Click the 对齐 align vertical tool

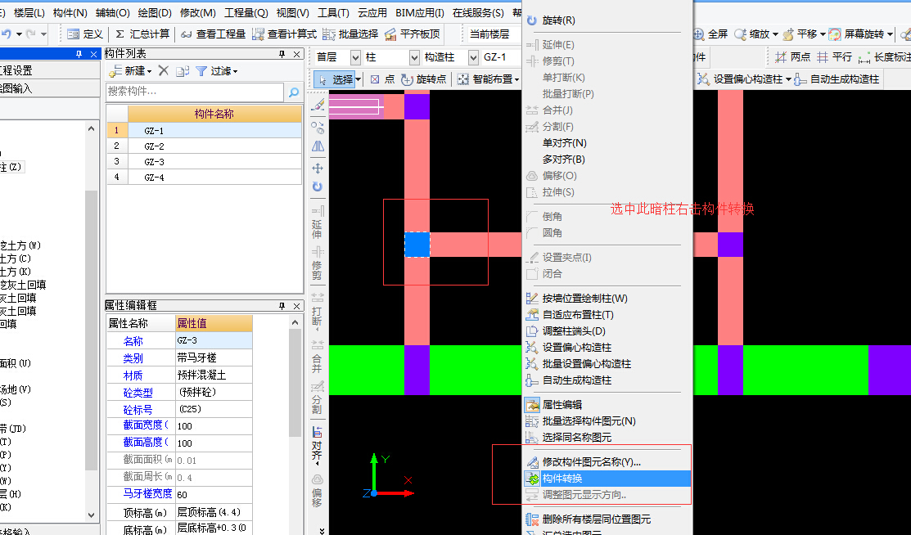tap(318, 446)
